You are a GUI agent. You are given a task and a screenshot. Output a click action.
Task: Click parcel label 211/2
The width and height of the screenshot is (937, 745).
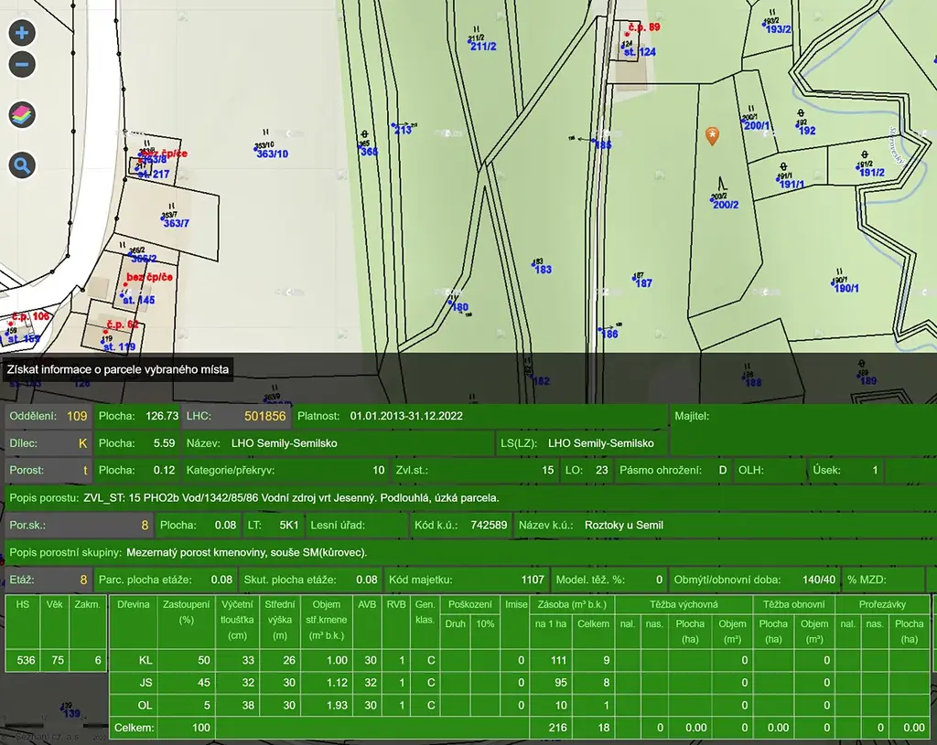(482, 47)
